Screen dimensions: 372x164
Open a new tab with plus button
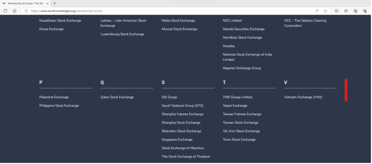(x=55, y=3)
